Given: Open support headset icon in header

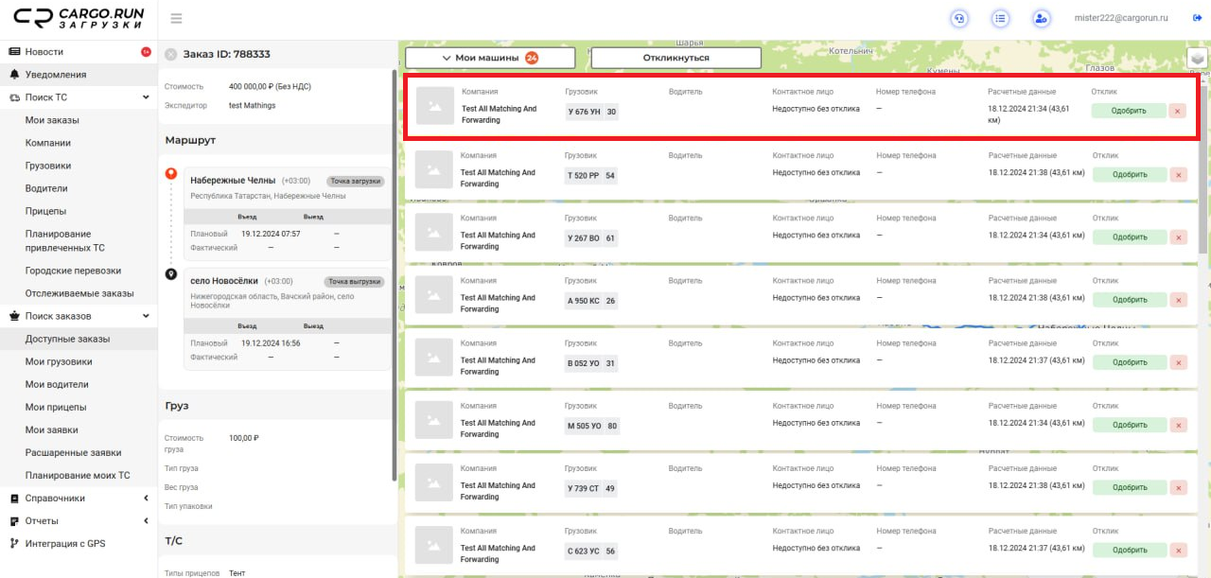Looking at the screenshot, I should [959, 18].
